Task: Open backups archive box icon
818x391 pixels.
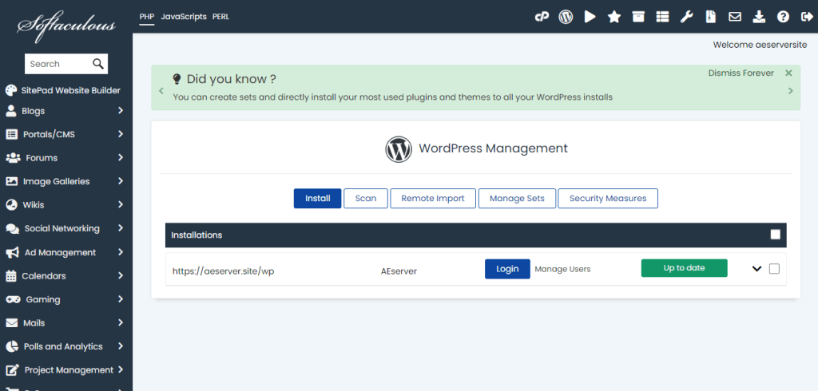Action: pos(638,17)
